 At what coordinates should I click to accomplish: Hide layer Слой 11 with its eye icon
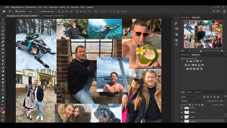(182, 112)
